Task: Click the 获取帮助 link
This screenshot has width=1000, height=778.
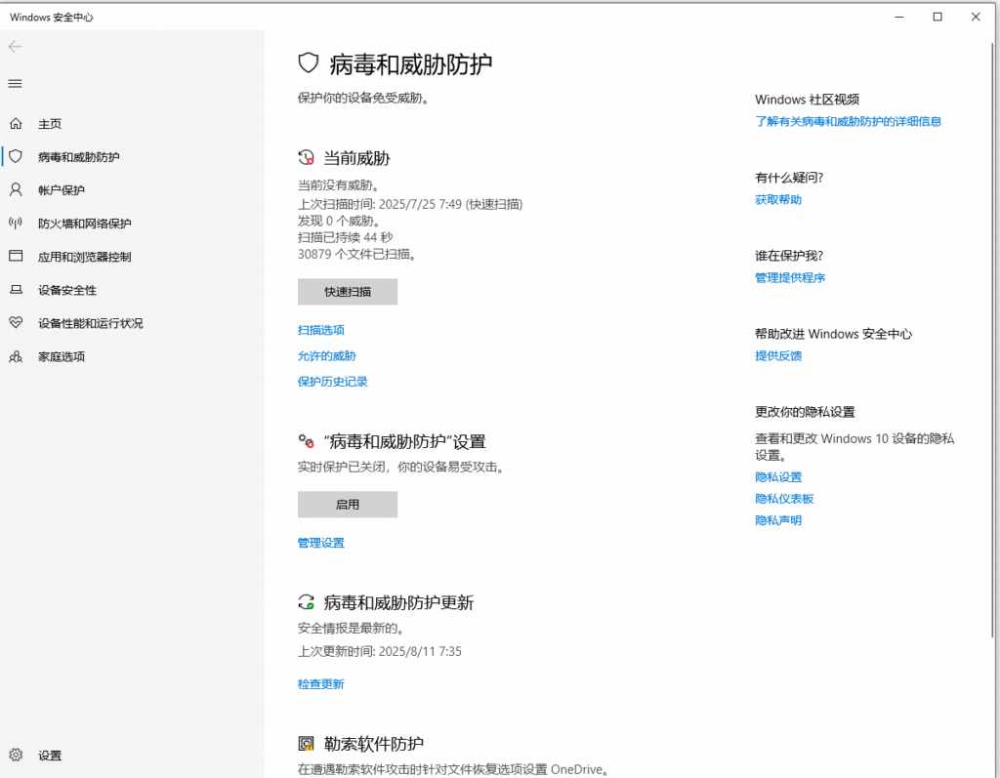Action: click(778, 199)
